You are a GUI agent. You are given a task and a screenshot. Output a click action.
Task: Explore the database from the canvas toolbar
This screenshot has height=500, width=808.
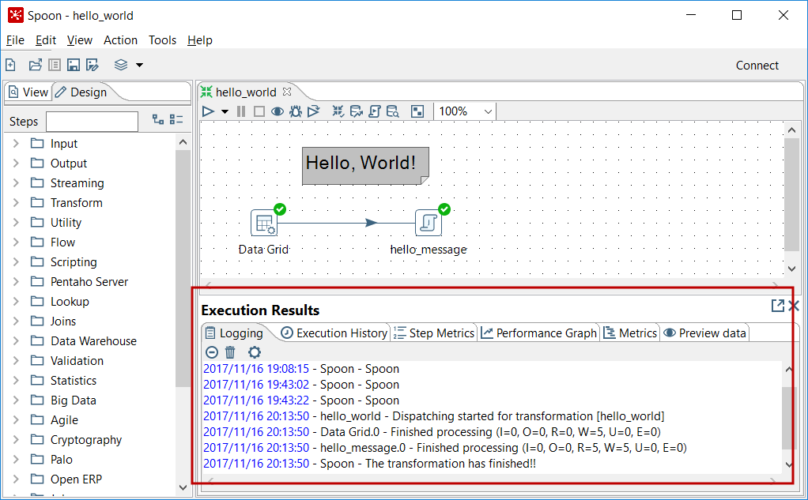[x=393, y=111]
